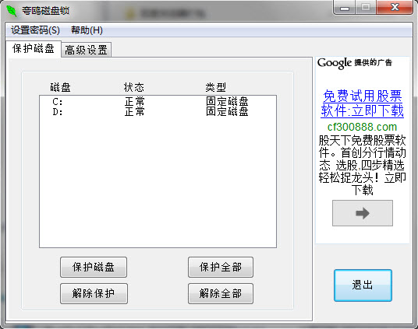Click the 固定磁盘 type of drive D:
Viewport: 418px width, 329px height.
click(x=227, y=111)
